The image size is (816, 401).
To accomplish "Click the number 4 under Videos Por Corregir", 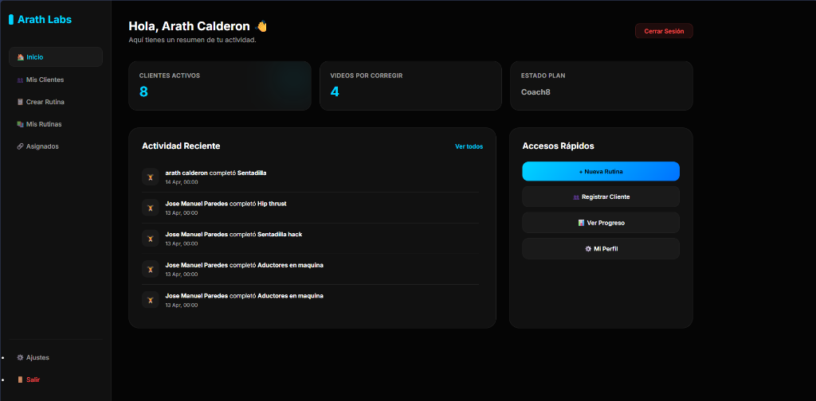I will click(335, 92).
